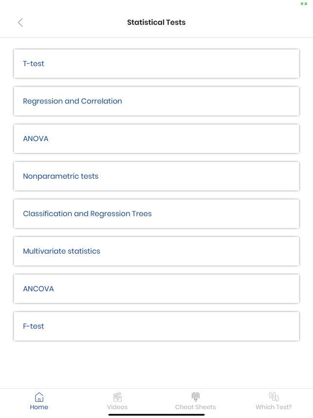The width and height of the screenshot is (313, 418).
Task: Open Multivariate statistics topic
Action: pos(156,251)
